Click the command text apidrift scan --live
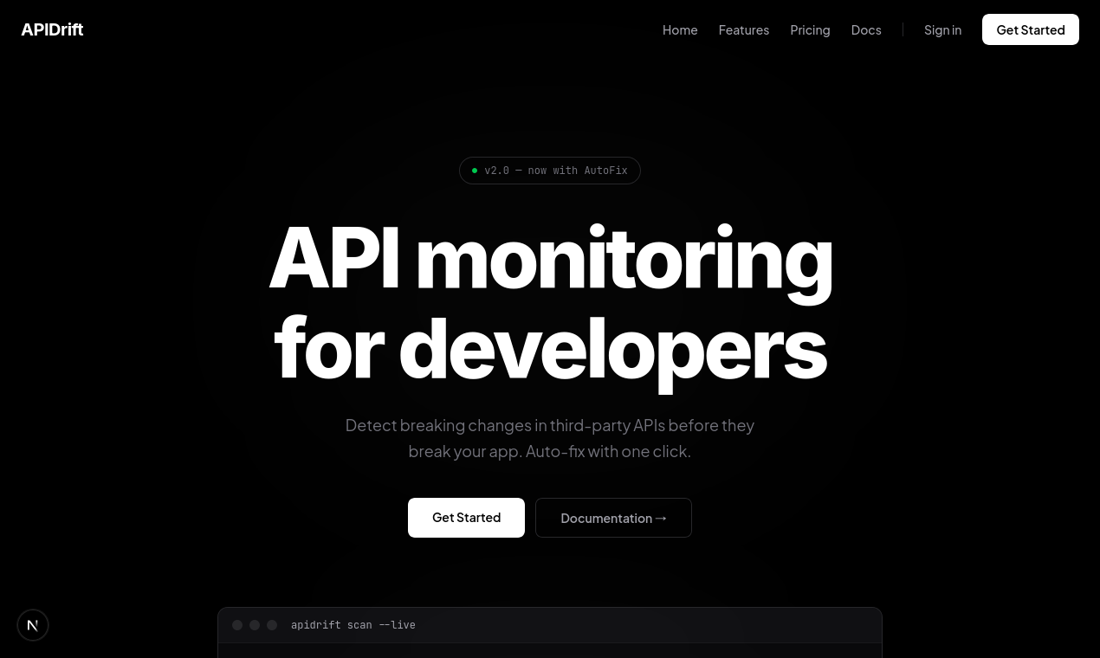This screenshot has height=658, width=1100. click(353, 624)
